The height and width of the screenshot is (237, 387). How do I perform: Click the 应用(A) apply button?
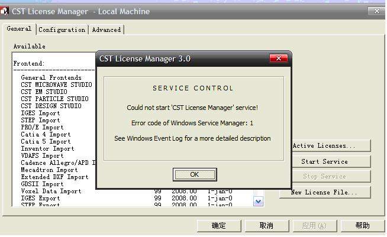(314, 226)
